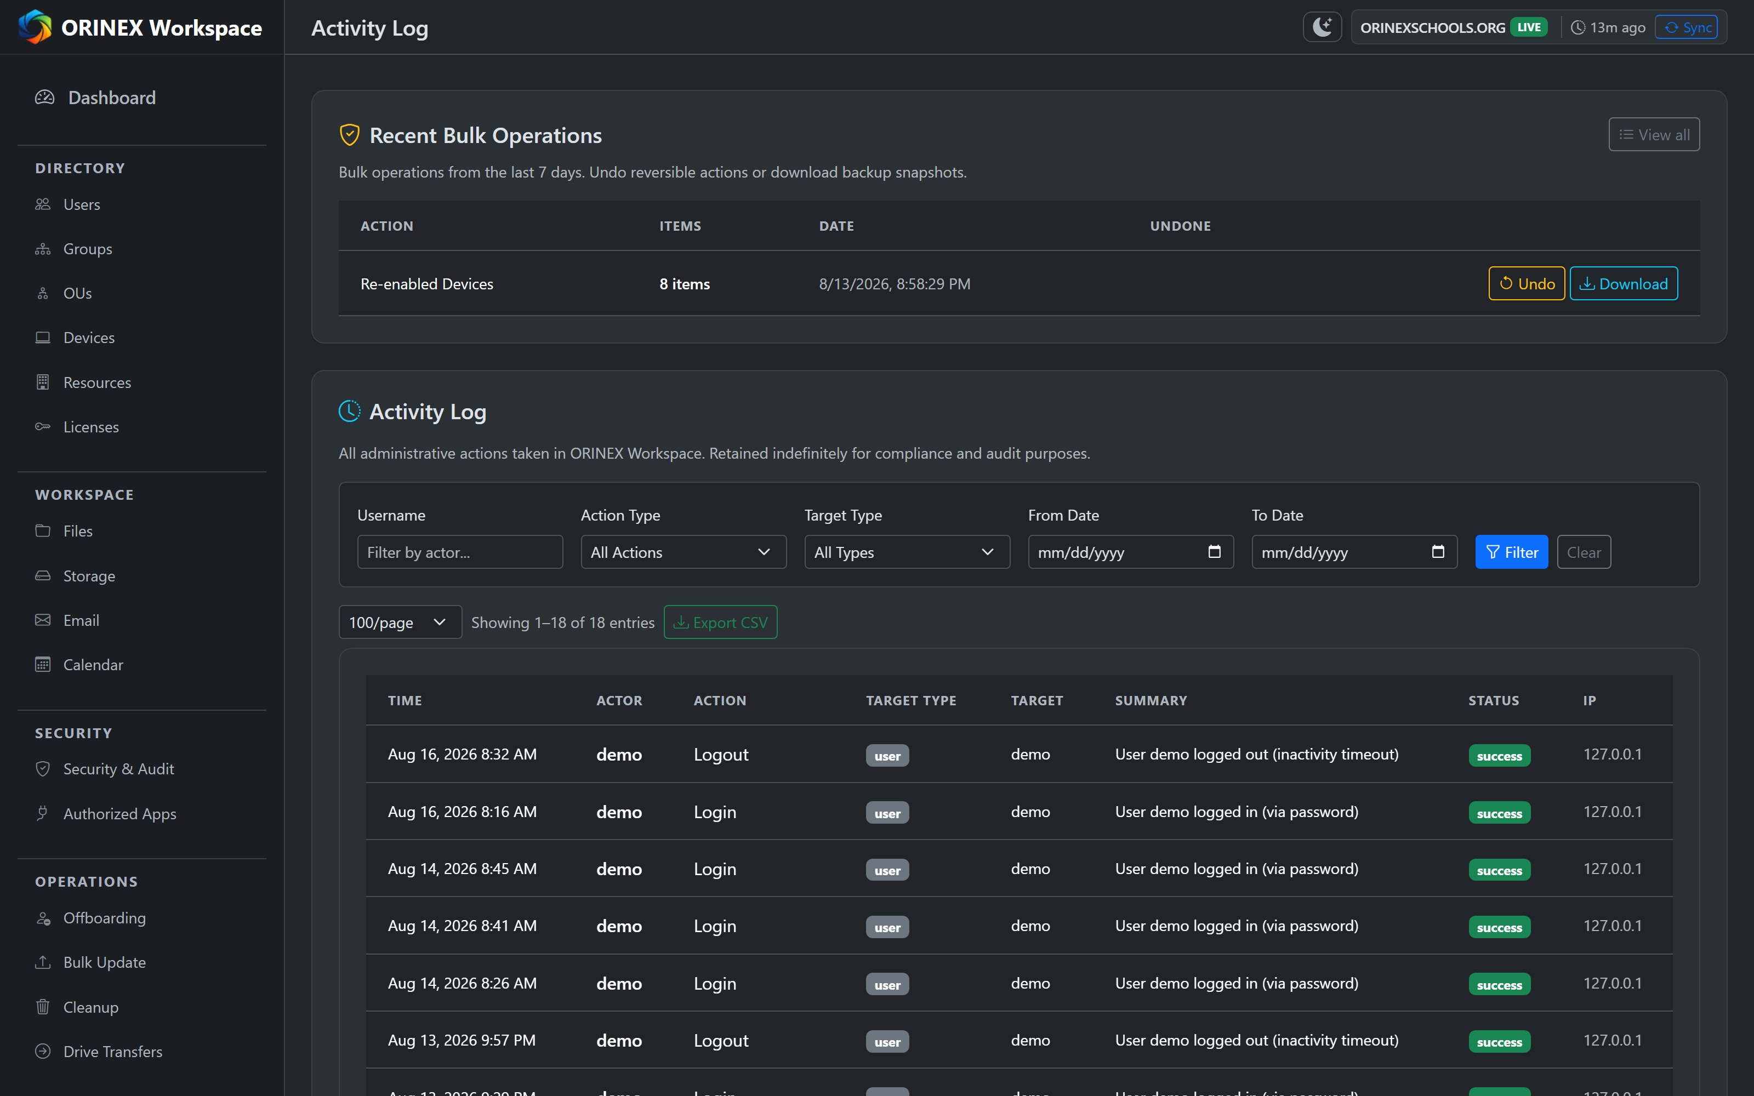This screenshot has width=1754, height=1096.
Task: Click '8 items' in bulk operations
Action: tap(684, 284)
